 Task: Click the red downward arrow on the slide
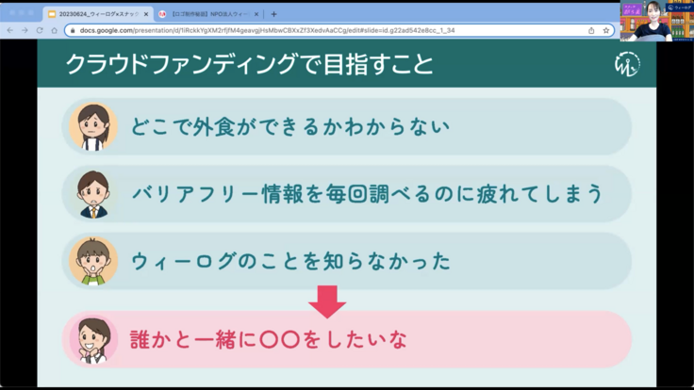(327, 302)
